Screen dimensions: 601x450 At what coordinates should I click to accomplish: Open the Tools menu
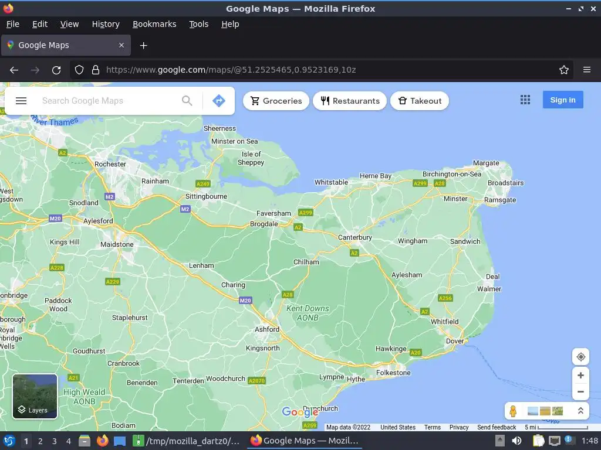click(x=198, y=24)
